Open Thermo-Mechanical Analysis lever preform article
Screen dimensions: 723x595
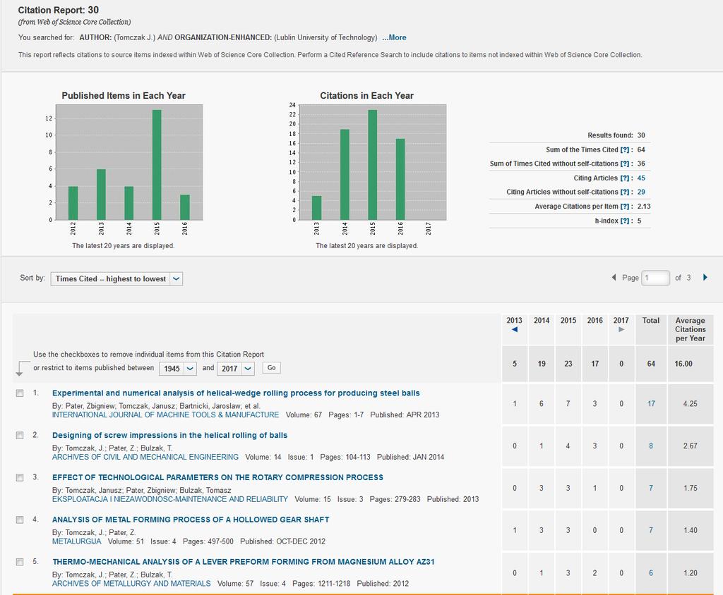pos(244,562)
